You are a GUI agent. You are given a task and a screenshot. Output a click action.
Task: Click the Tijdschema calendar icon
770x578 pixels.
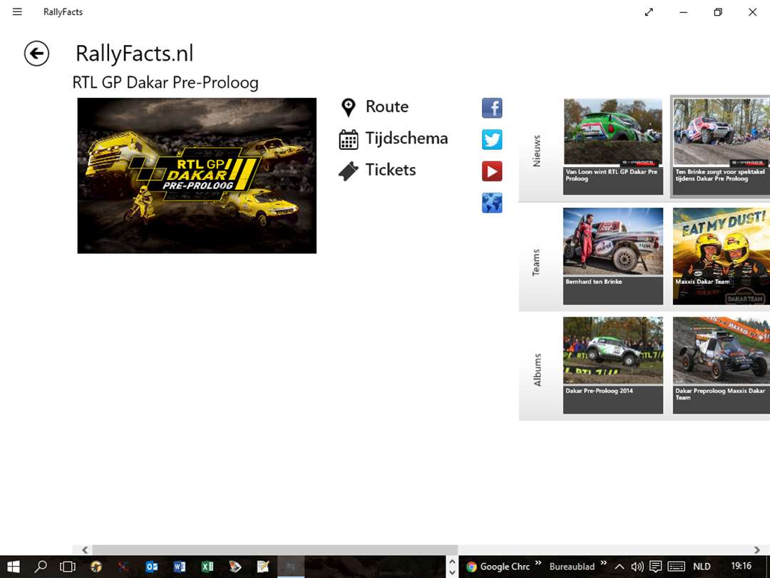[x=349, y=140]
